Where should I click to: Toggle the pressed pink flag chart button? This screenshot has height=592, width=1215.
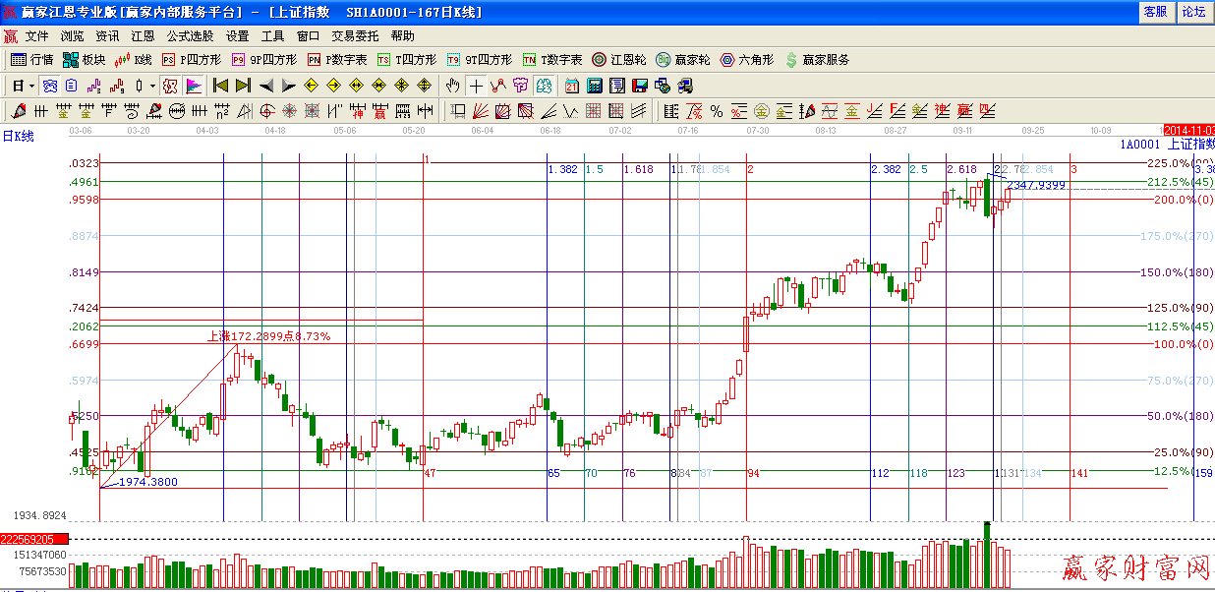point(194,86)
